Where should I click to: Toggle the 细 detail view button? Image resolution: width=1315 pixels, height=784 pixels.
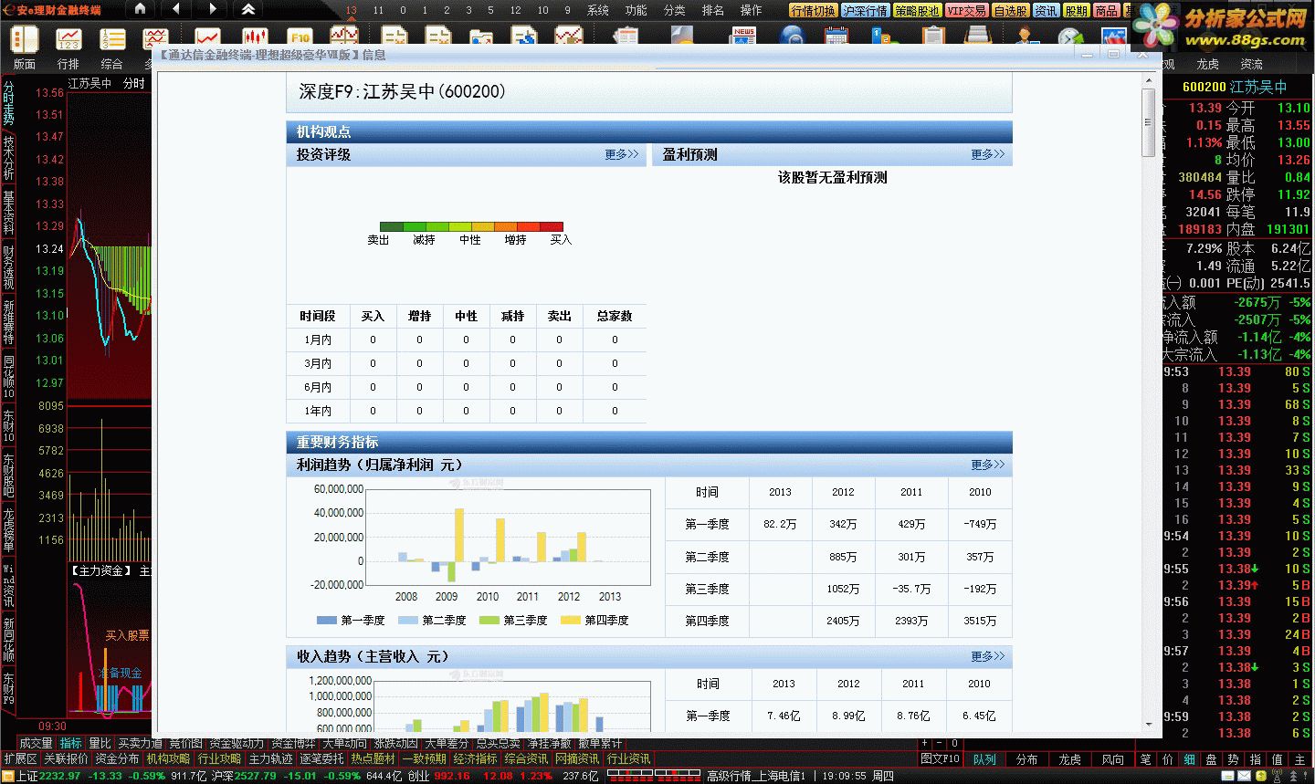(1189, 759)
